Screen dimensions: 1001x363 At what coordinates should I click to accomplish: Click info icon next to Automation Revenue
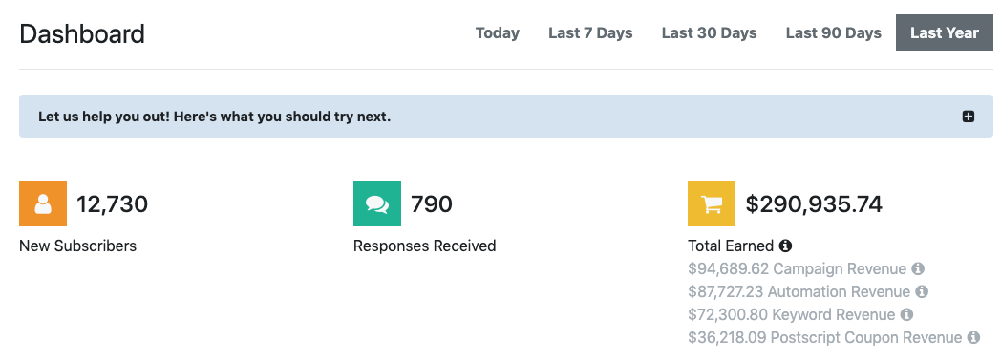point(922,291)
